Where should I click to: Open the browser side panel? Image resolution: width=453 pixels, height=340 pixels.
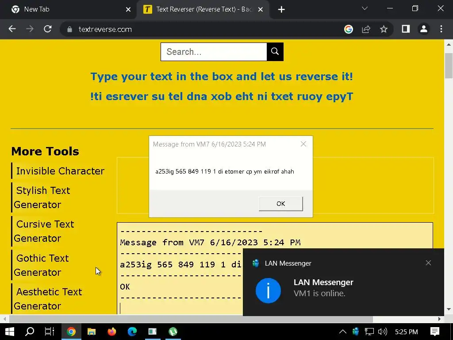[406, 29]
